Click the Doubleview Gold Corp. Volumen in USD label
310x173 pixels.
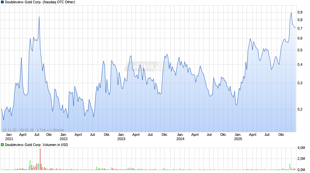[x=36, y=145]
